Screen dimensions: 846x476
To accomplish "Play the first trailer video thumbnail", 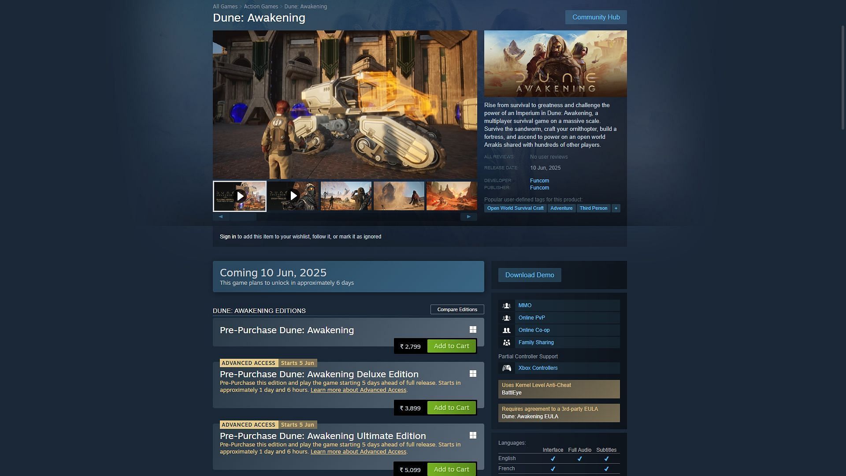I will pyautogui.click(x=240, y=196).
